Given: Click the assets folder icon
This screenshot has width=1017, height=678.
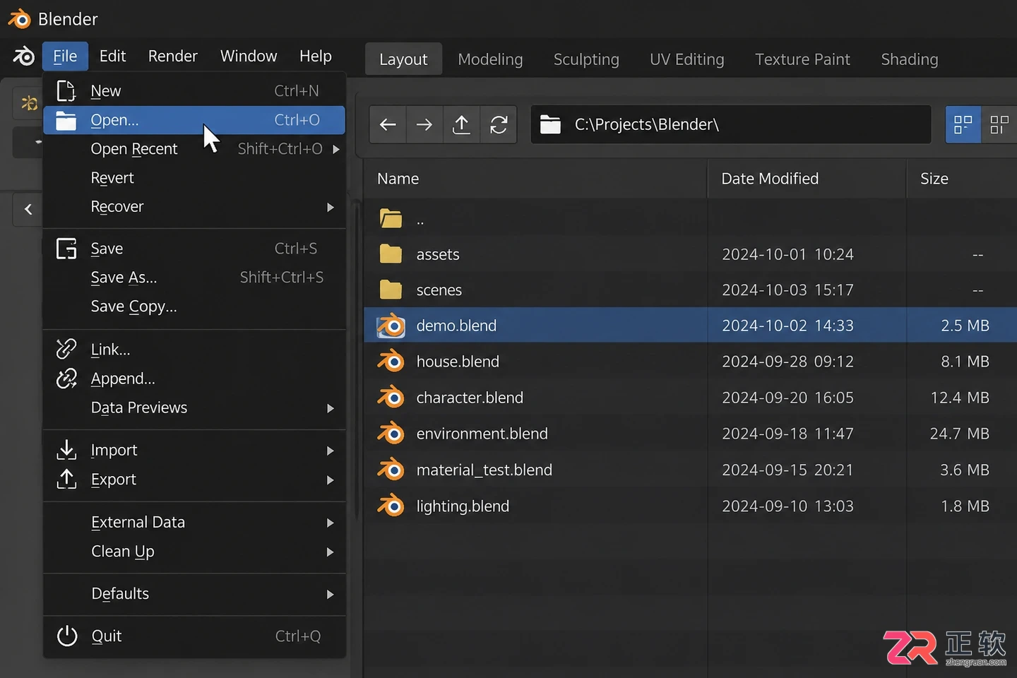Looking at the screenshot, I should [x=391, y=254].
